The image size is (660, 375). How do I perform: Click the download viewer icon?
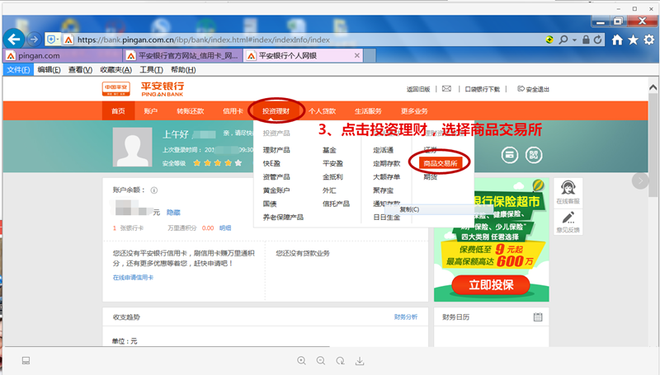click(360, 361)
